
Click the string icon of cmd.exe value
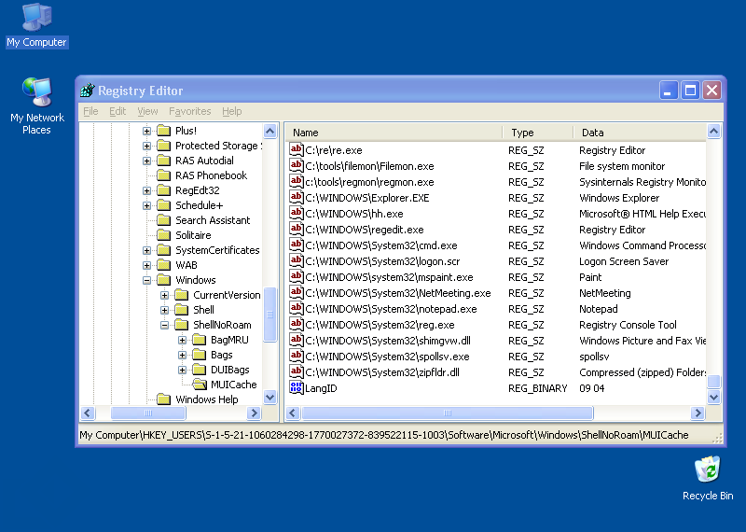click(296, 245)
